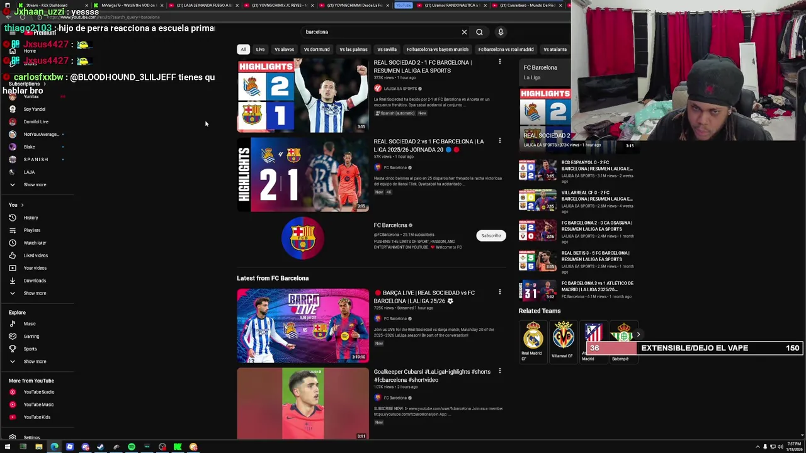Viewport: 806px width, 453px height.
Task: Open Real Sociedad 2-1 highlights thumbnail
Action: pos(303,96)
